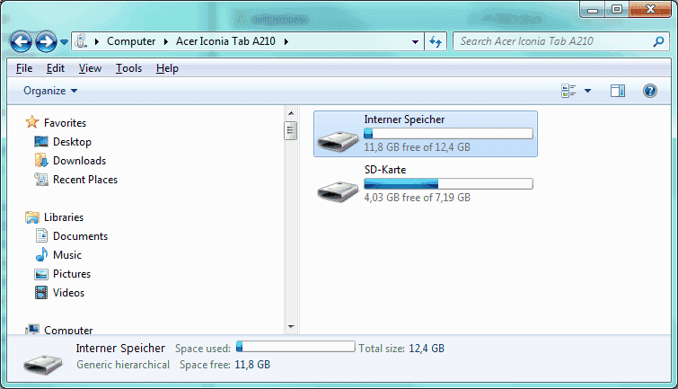Click the SD-Karte drive icon
678x389 pixels.
point(338,190)
